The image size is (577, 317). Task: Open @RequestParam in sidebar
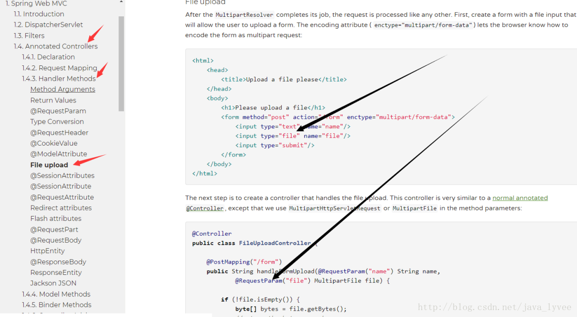point(58,111)
